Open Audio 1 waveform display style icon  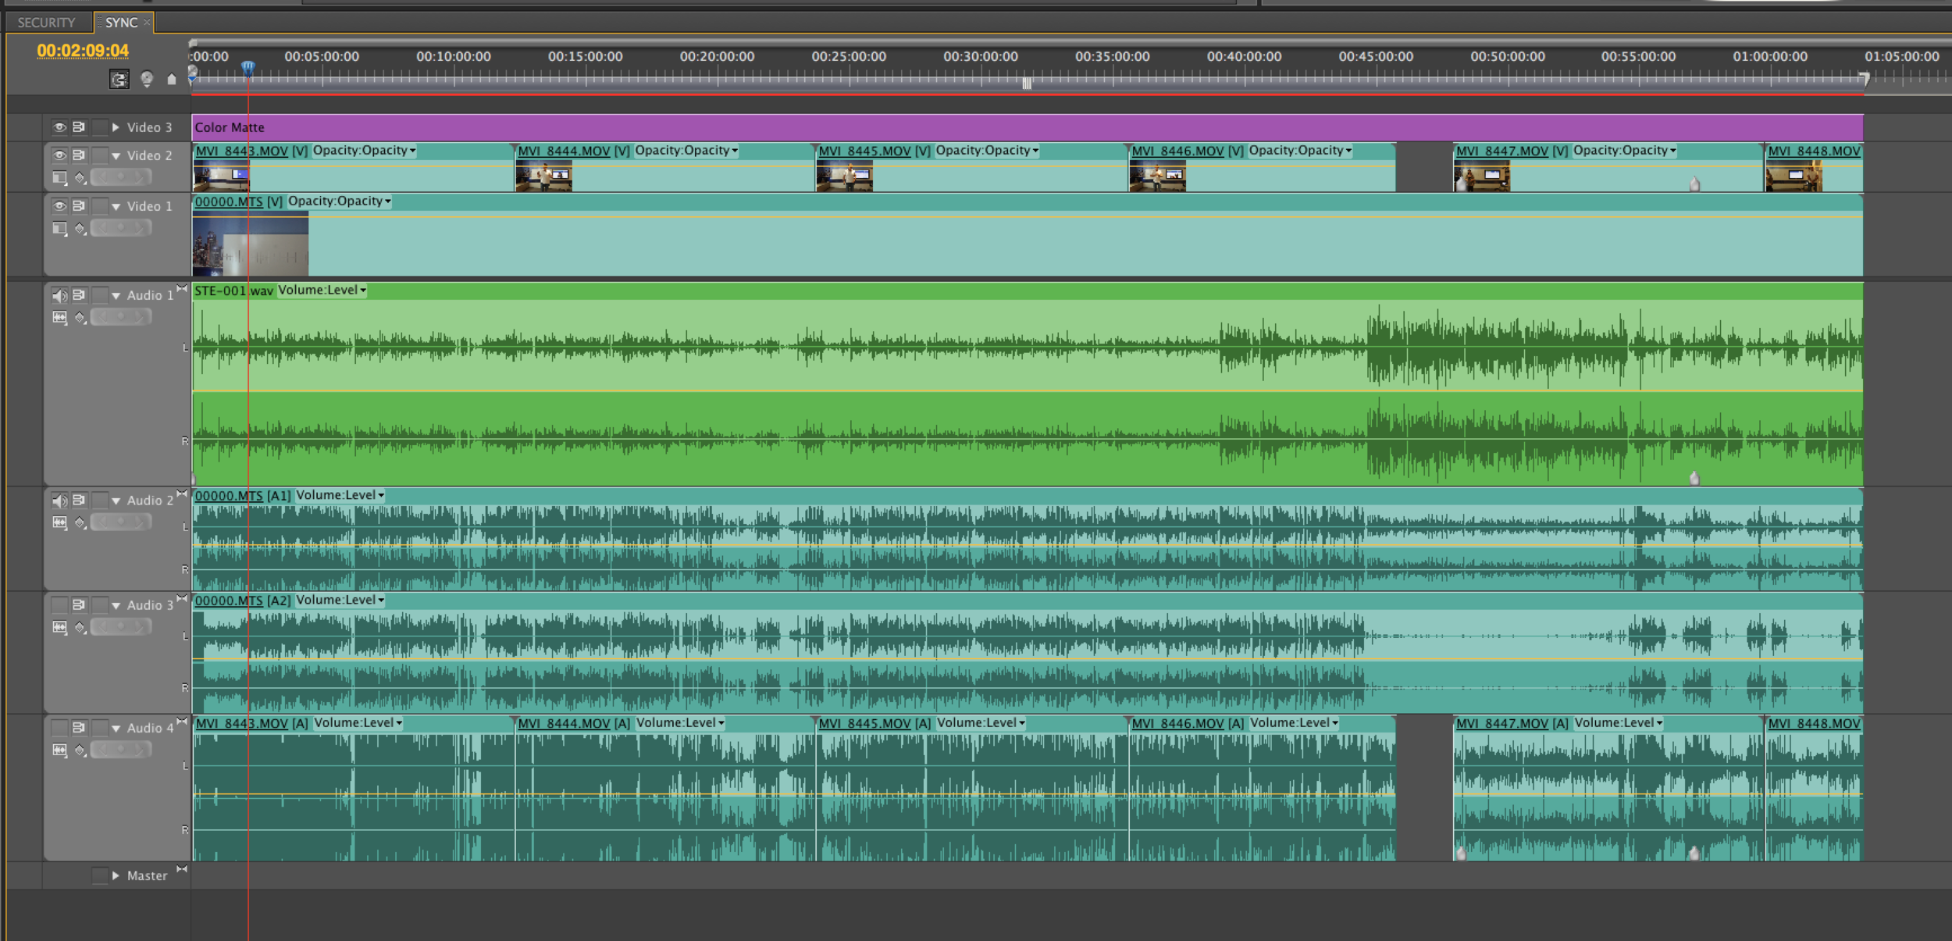pyautogui.click(x=59, y=317)
